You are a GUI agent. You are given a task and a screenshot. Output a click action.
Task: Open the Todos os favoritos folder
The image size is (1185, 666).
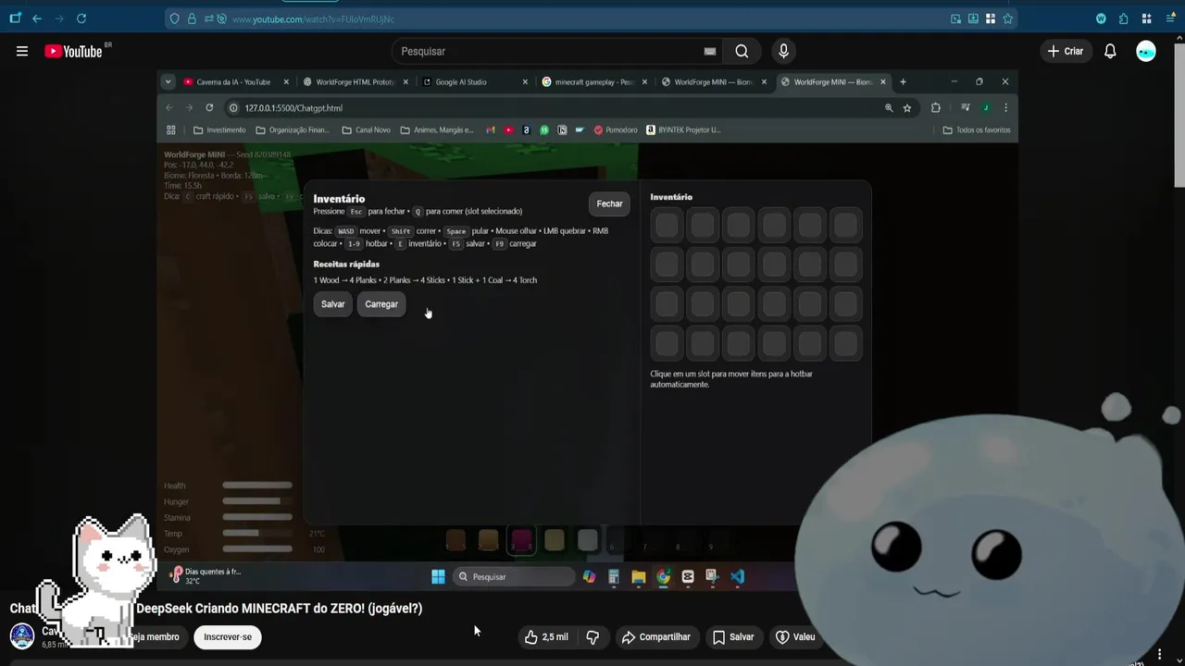coord(977,130)
